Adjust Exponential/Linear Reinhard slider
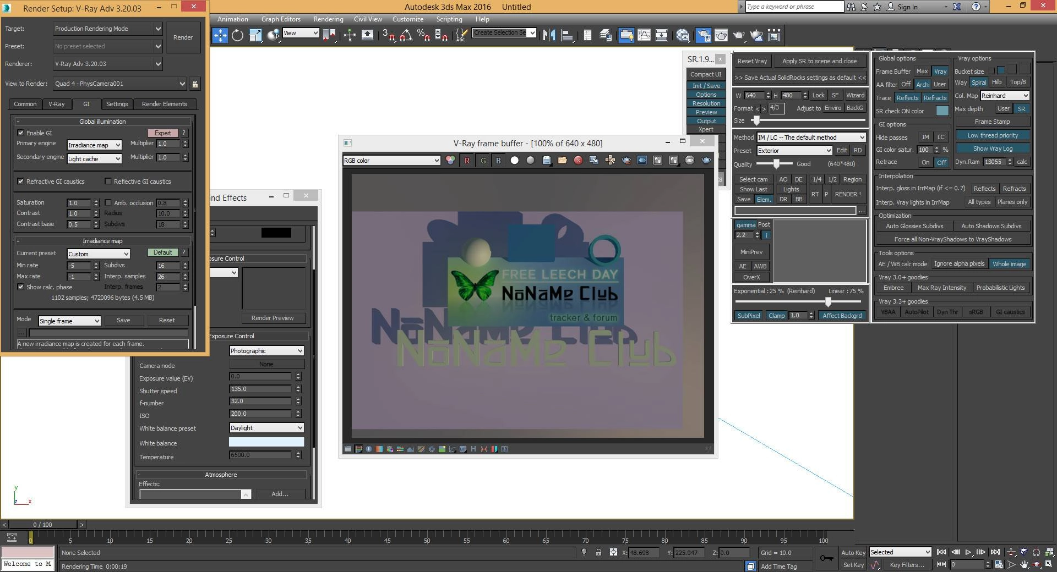The image size is (1057, 572). click(829, 301)
